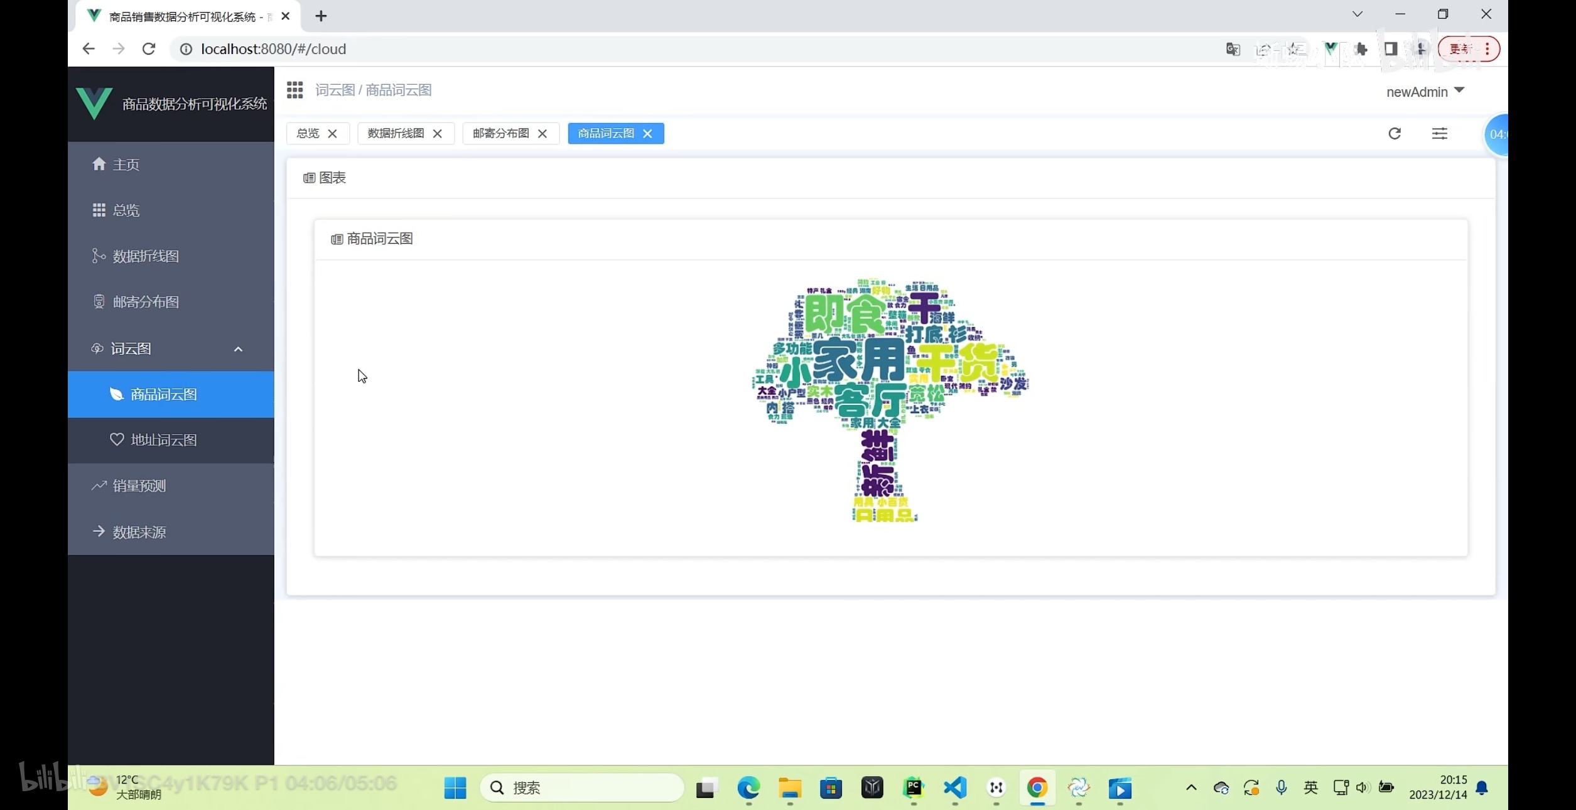This screenshot has width=1576, height=810.
Task: Switch to the 邮寄分布图 tab
Action: click(x=500, y=133)
